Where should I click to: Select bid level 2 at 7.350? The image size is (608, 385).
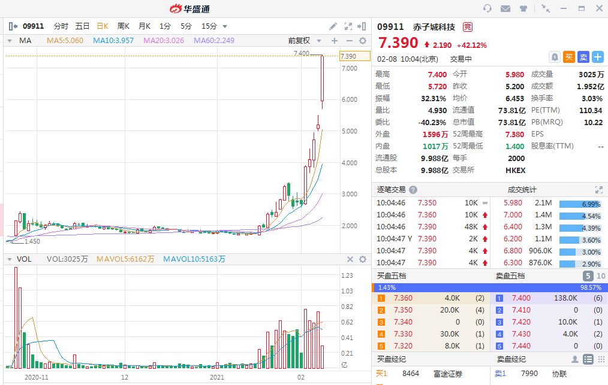click(431, 310)
